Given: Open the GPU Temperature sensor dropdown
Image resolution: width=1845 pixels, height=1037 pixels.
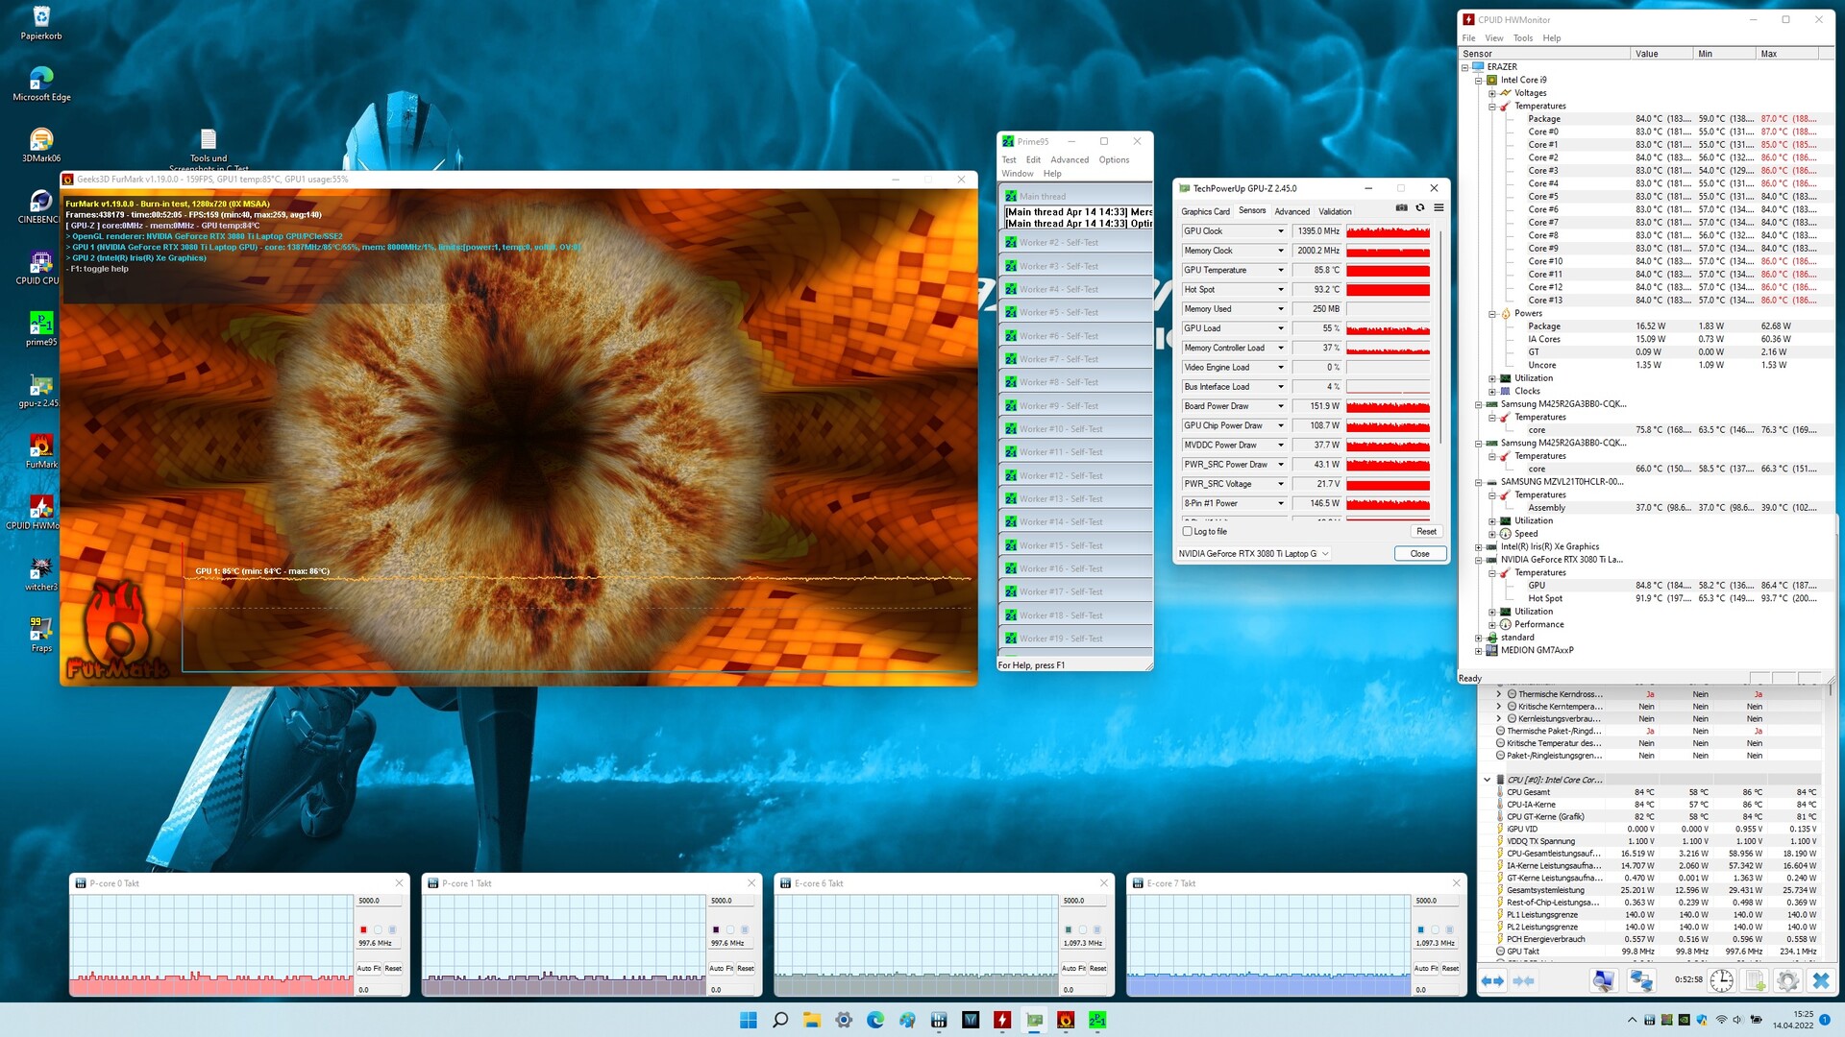Looking at the screenshot, I should 1280,270.
